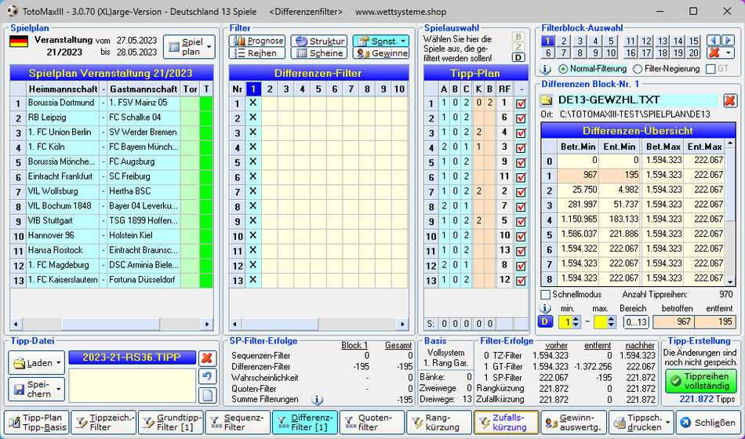Screen dimensions: 745x439
Task: Select the Z game selection button
Action: coord(518,47)
